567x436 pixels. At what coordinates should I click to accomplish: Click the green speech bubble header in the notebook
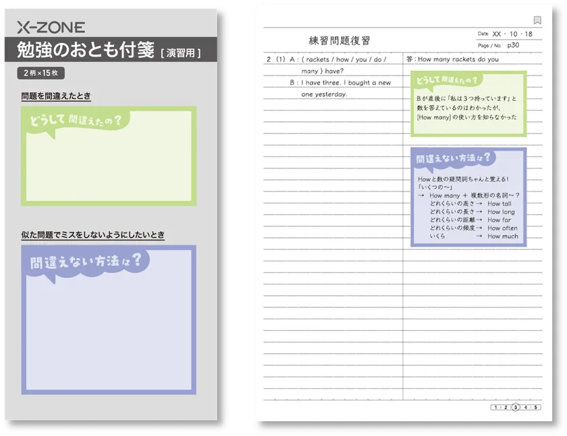tap(448, 80)
